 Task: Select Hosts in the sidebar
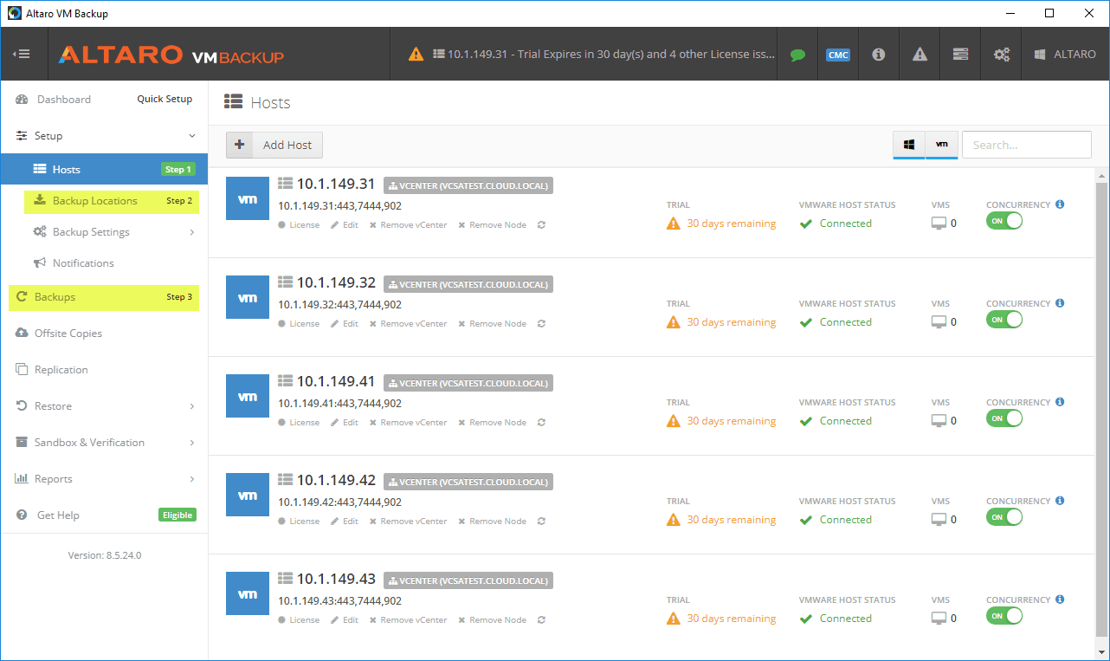click(x=104, y=169)
